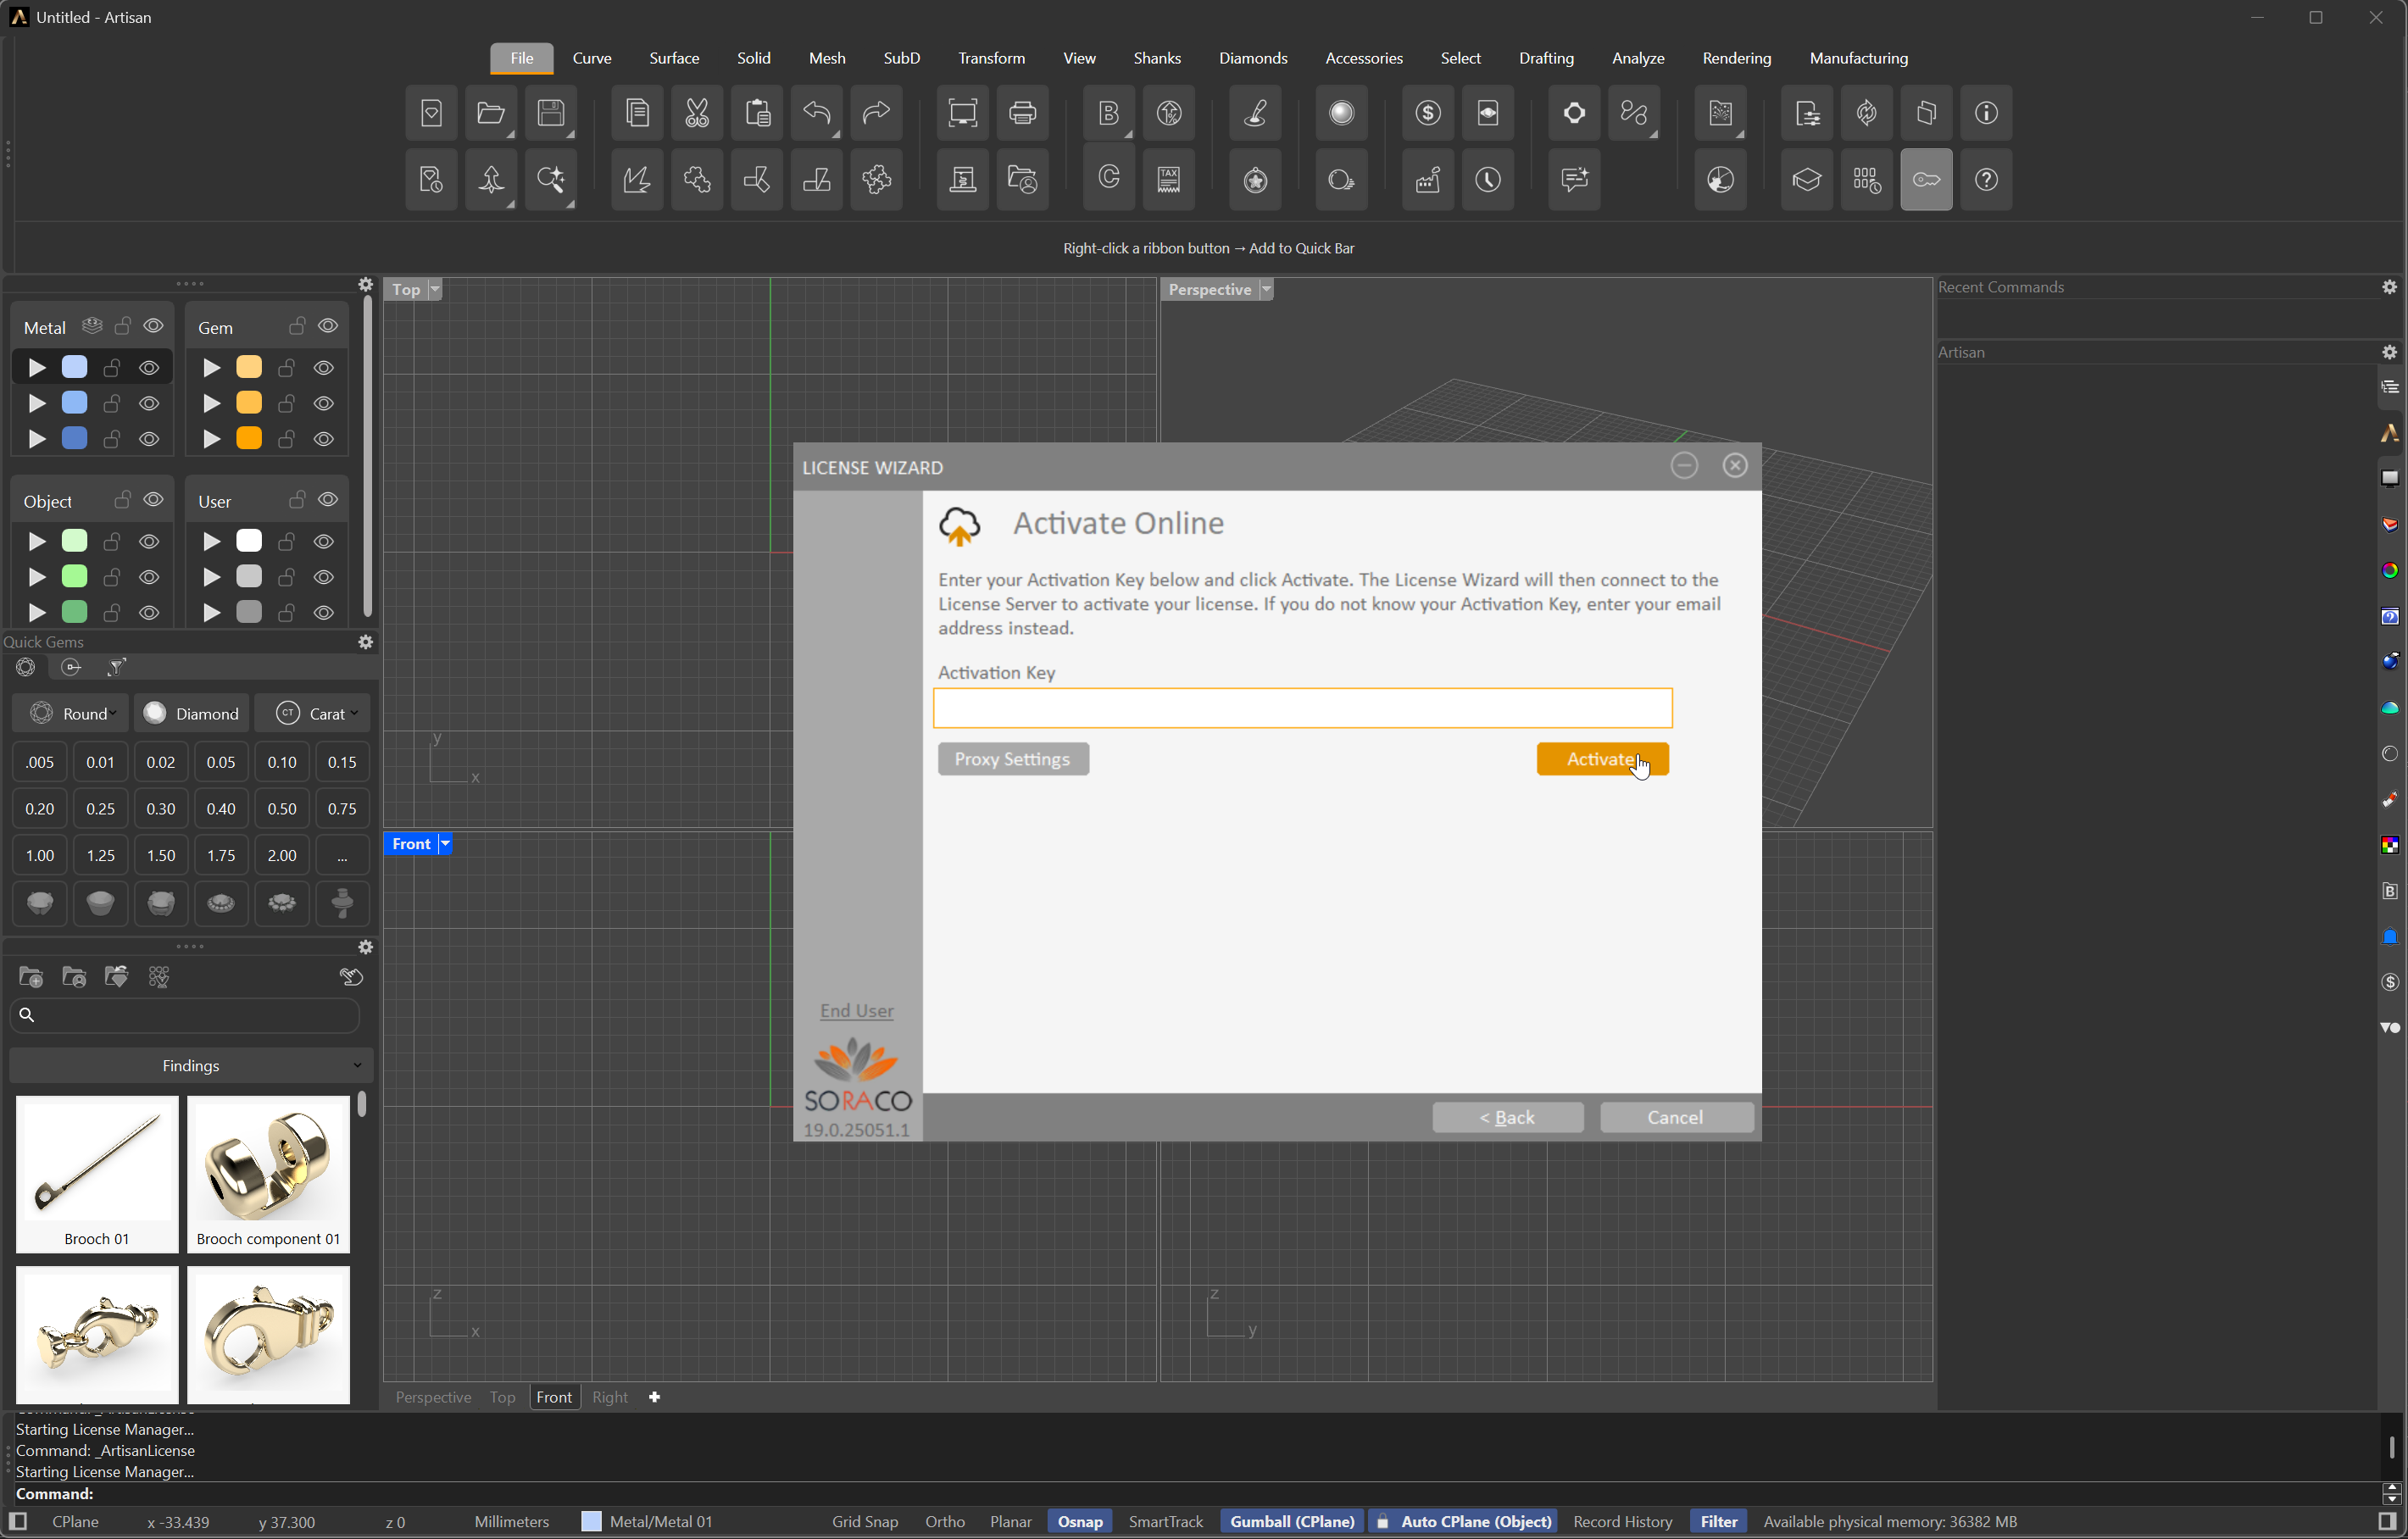Click the darkest orange Gem layer swatch

click(x=249, y=438)
